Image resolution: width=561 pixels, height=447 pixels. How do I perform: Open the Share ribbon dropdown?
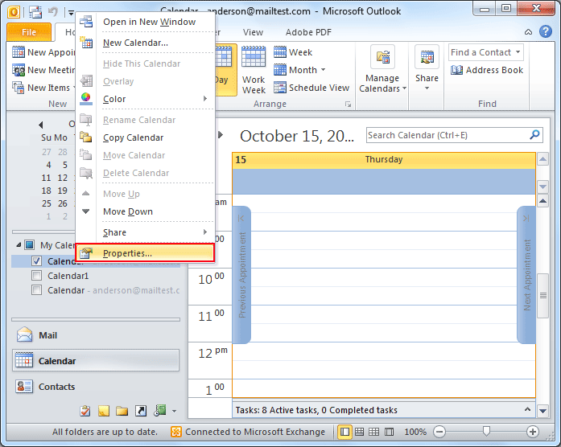pyautogui.click(x=427, y=68)
